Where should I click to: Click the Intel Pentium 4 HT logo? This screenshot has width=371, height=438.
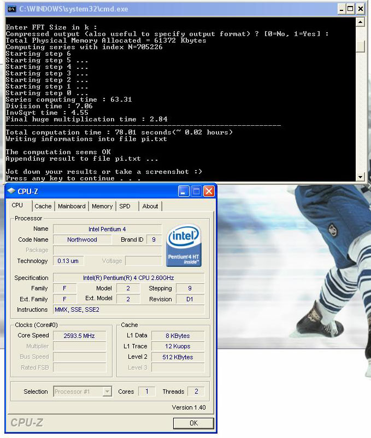(184, 245)
